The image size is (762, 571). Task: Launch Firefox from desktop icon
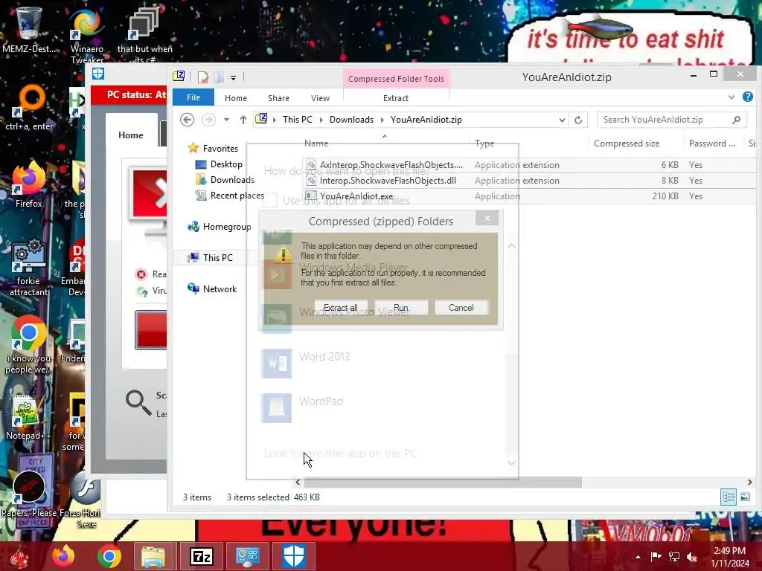[29, 184]
